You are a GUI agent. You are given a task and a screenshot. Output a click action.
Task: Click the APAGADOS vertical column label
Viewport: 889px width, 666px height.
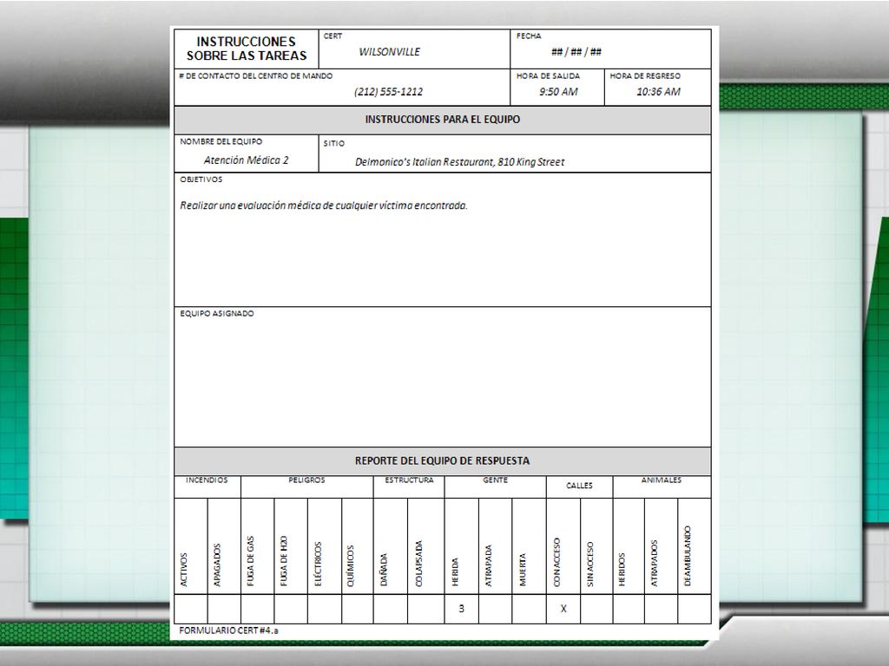(216, 565)
